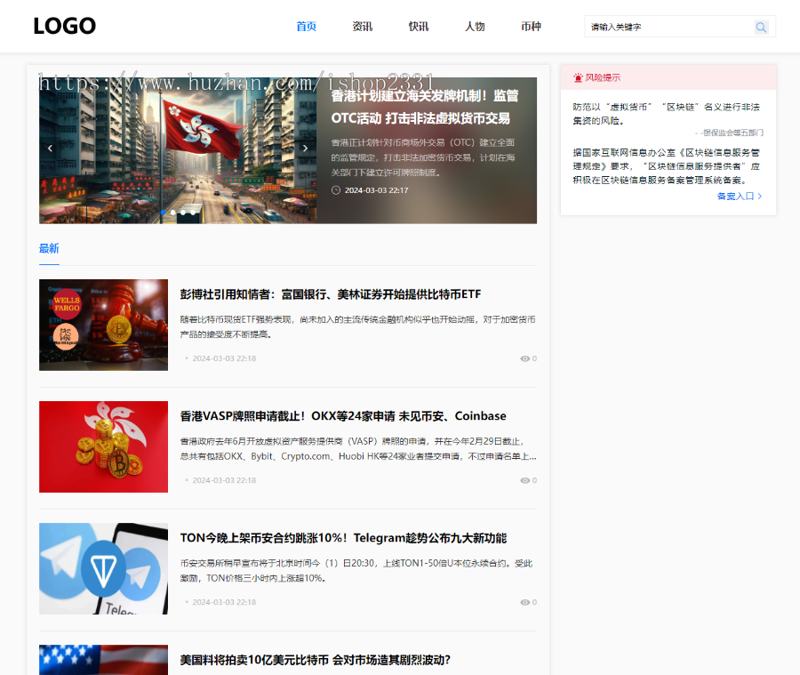Image resolution: width=800 pixels, height=675 pixels.
Task: Click view-count eye icon on TON article
Action: coord(524,602)
